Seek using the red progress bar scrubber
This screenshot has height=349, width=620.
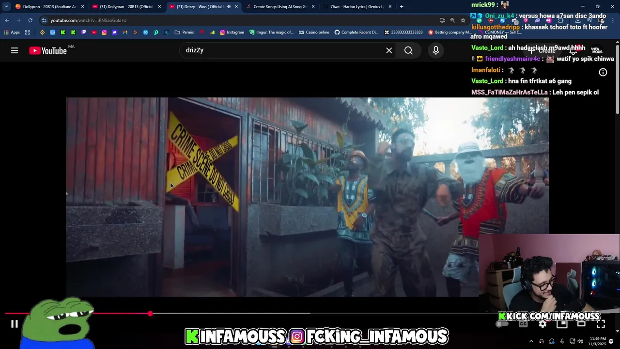[x=150, y=314]
